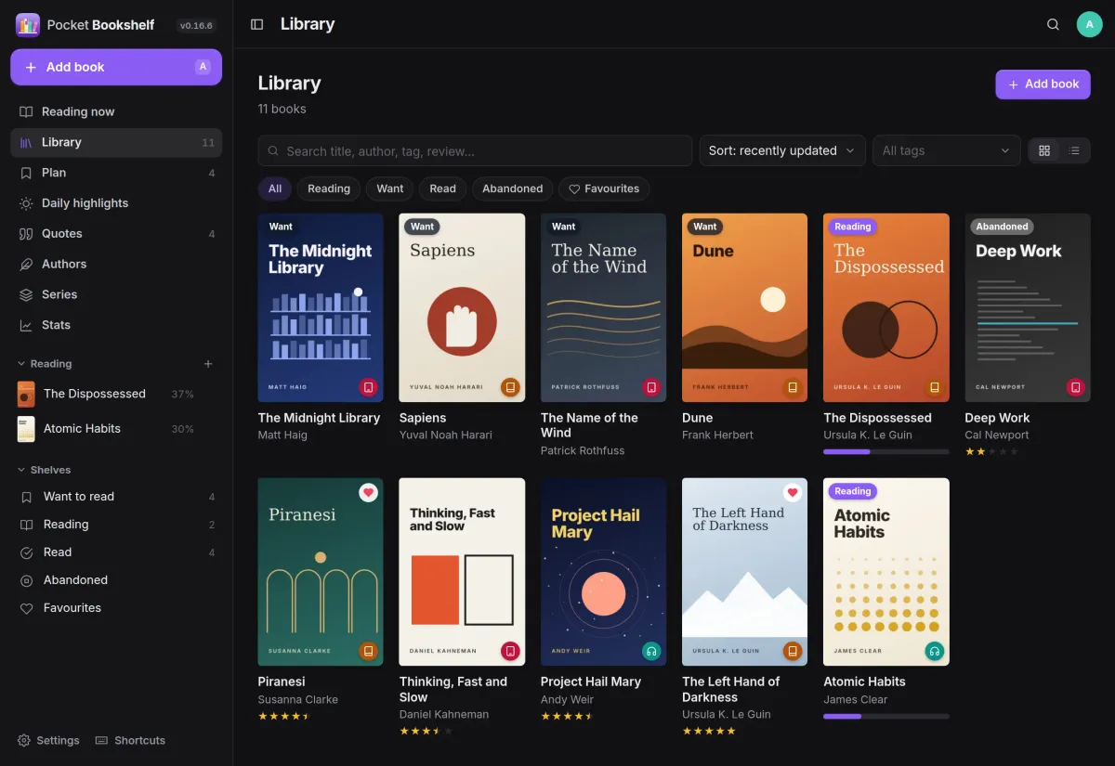This screenshot has width=1115, height=766.
Task: Click the format icon on Dune cover
Action: click(793, 386)
